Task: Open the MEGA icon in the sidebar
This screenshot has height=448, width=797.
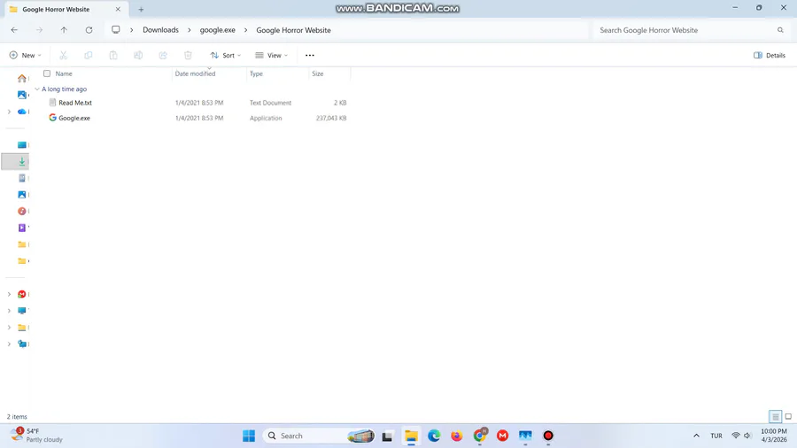Action: coord(22,294)
